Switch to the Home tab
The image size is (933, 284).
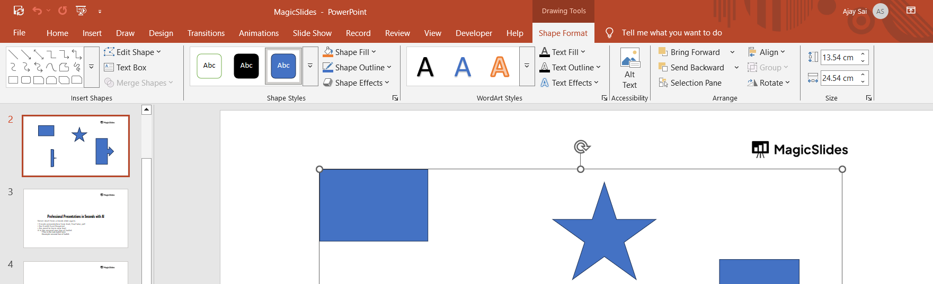pos(57,33)
